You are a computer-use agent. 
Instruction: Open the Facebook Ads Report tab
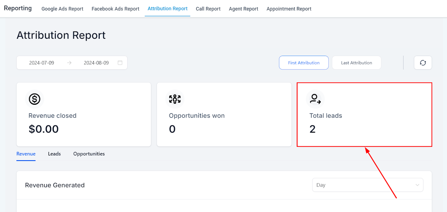pyautogui.click(x=115, y=9)
